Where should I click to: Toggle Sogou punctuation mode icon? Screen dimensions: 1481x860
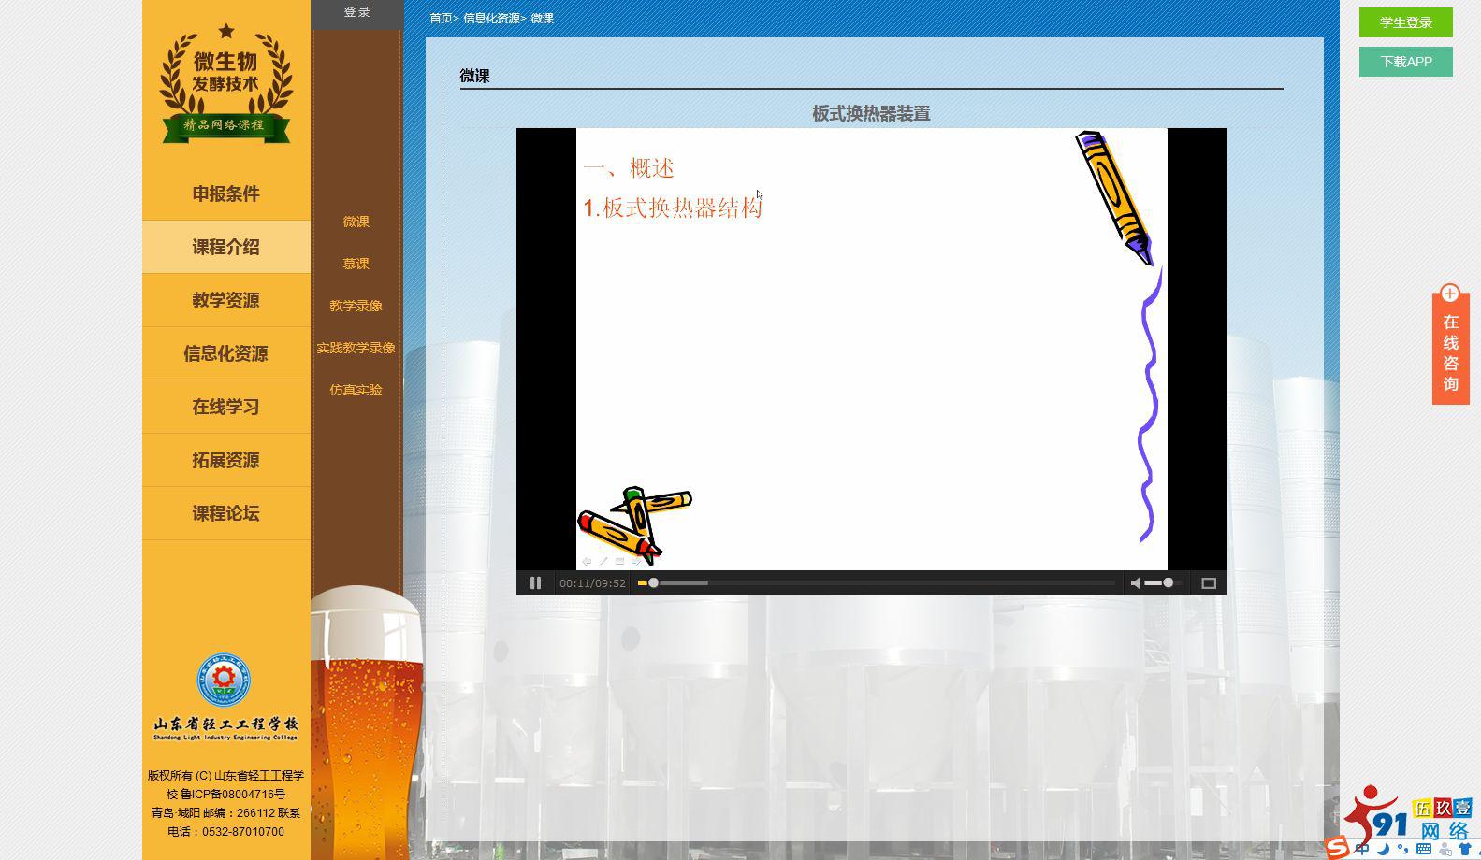(x=1403, y=849)
